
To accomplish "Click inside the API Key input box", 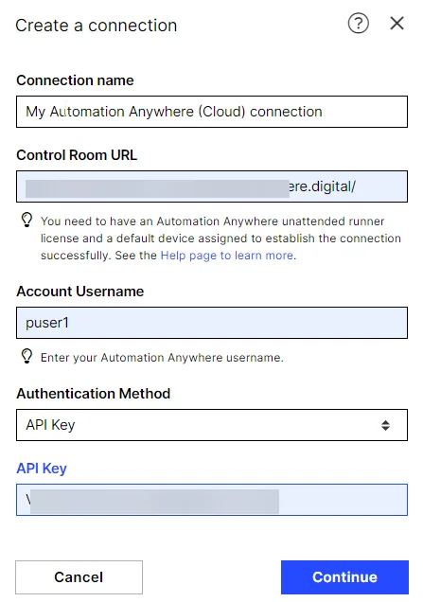I will point(212,500).
